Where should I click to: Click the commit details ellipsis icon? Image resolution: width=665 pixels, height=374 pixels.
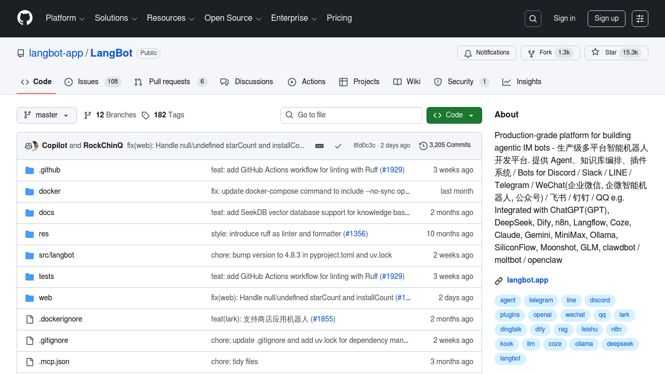click(x=320, y=146)
